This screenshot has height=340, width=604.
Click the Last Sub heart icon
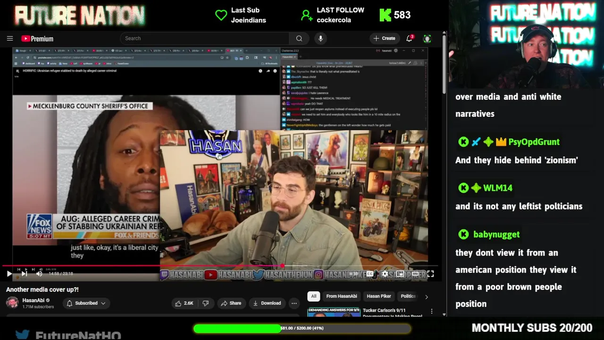221,15
